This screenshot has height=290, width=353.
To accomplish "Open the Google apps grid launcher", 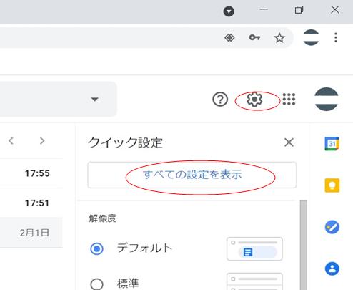I will pos(289,99).
